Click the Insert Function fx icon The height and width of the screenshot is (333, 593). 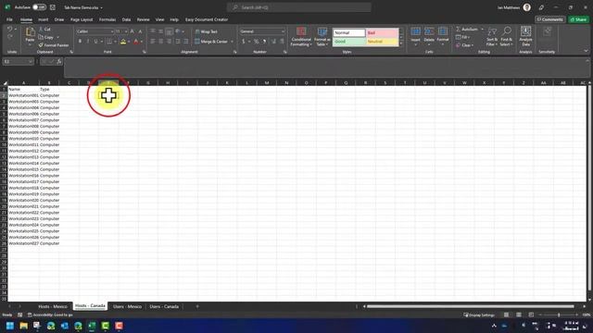click(59, 62)
